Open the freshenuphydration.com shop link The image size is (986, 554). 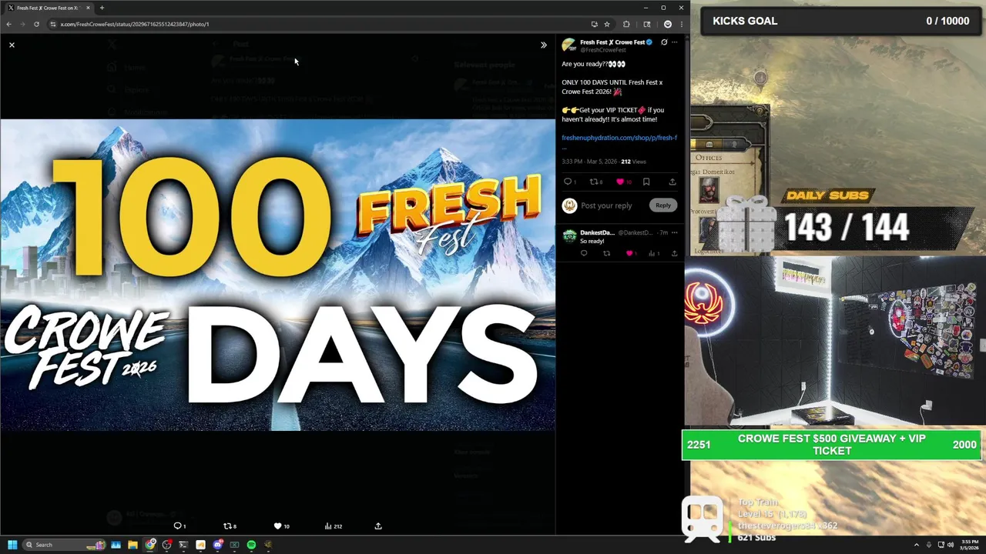[x=619, y=138]
